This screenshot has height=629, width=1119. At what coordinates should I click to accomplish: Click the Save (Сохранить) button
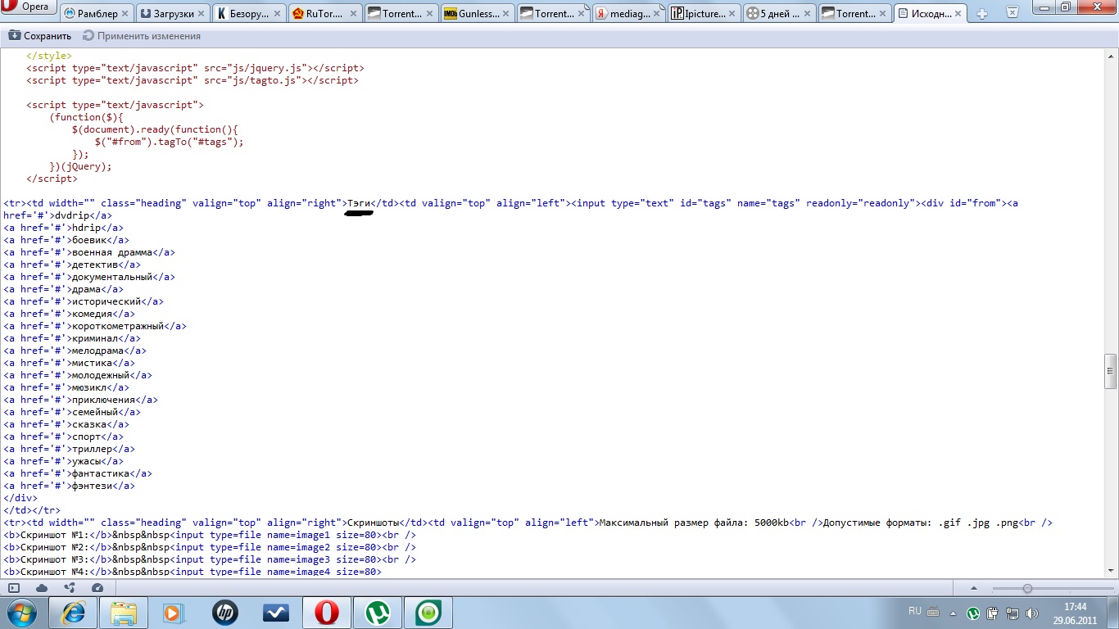click(40, 36)
